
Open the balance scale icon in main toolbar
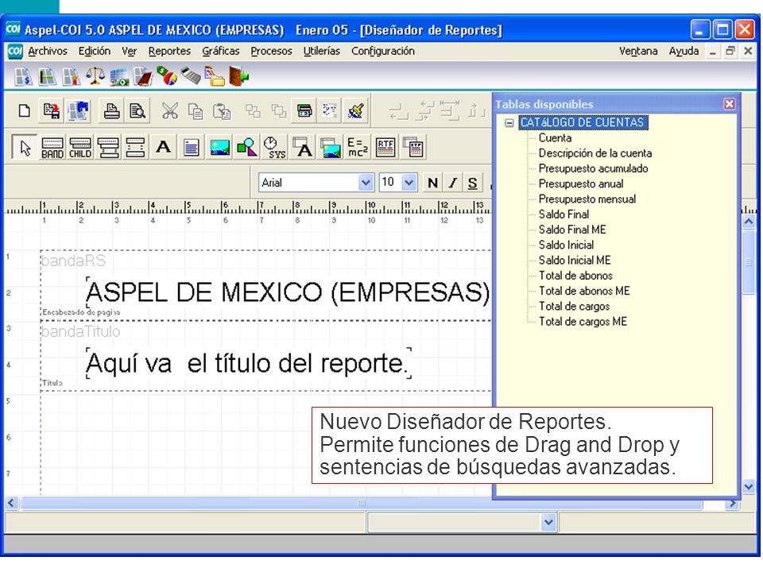tap(95, 76)
